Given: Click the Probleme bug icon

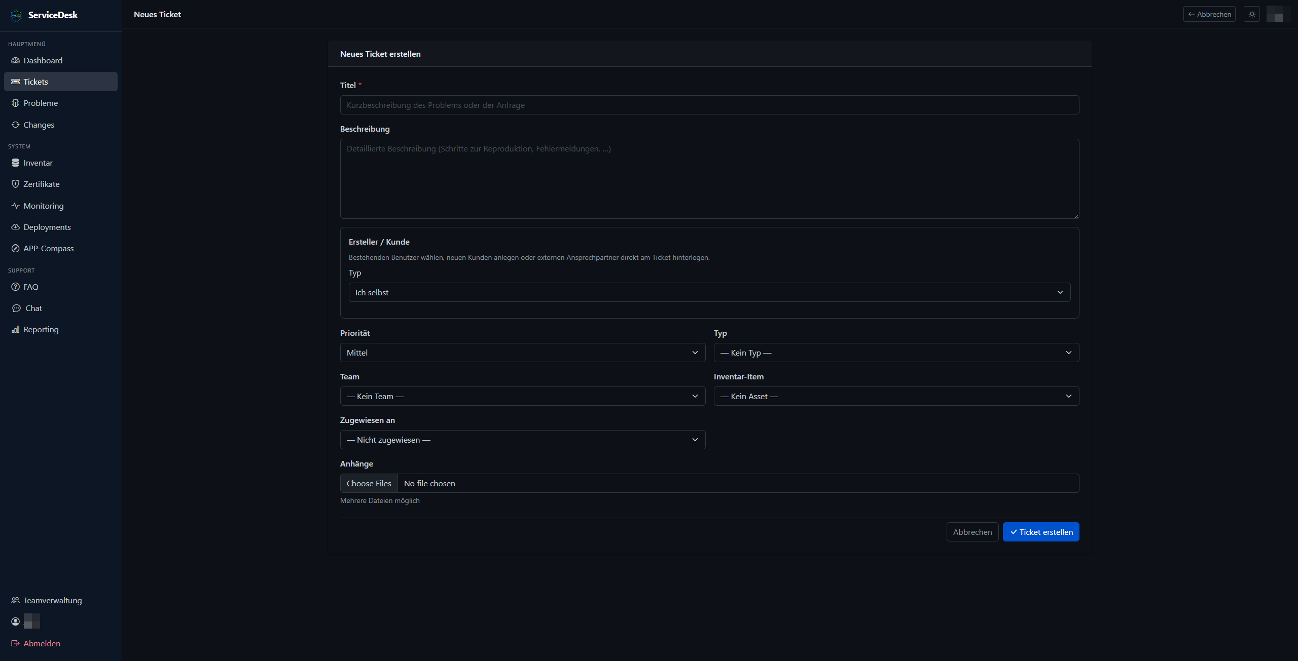Looking at the screenshot, I should click(x=15, y=103).
